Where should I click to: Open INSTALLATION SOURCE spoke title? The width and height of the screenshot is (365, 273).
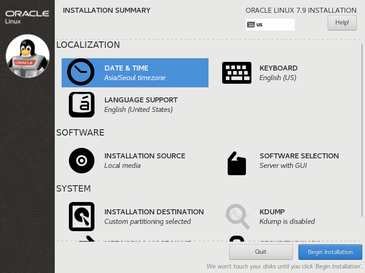[x=145, y=156]
